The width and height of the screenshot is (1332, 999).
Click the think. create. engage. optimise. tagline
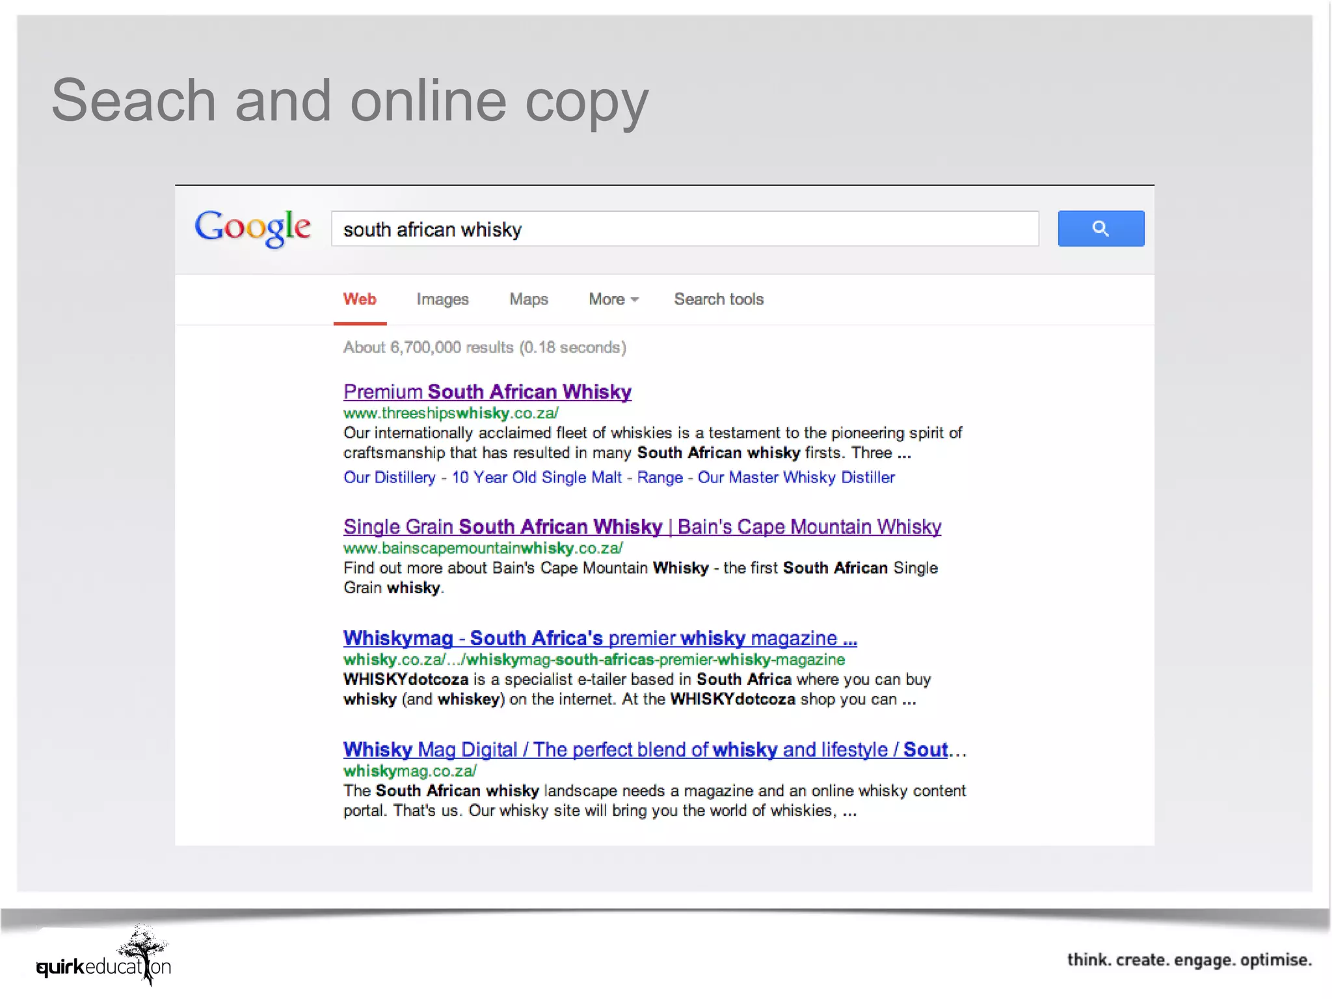[1189, 960]
